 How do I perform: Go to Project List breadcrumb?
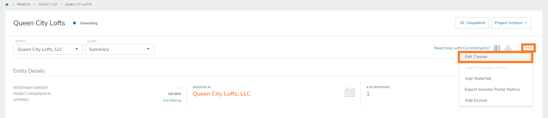tap(48, 5)
